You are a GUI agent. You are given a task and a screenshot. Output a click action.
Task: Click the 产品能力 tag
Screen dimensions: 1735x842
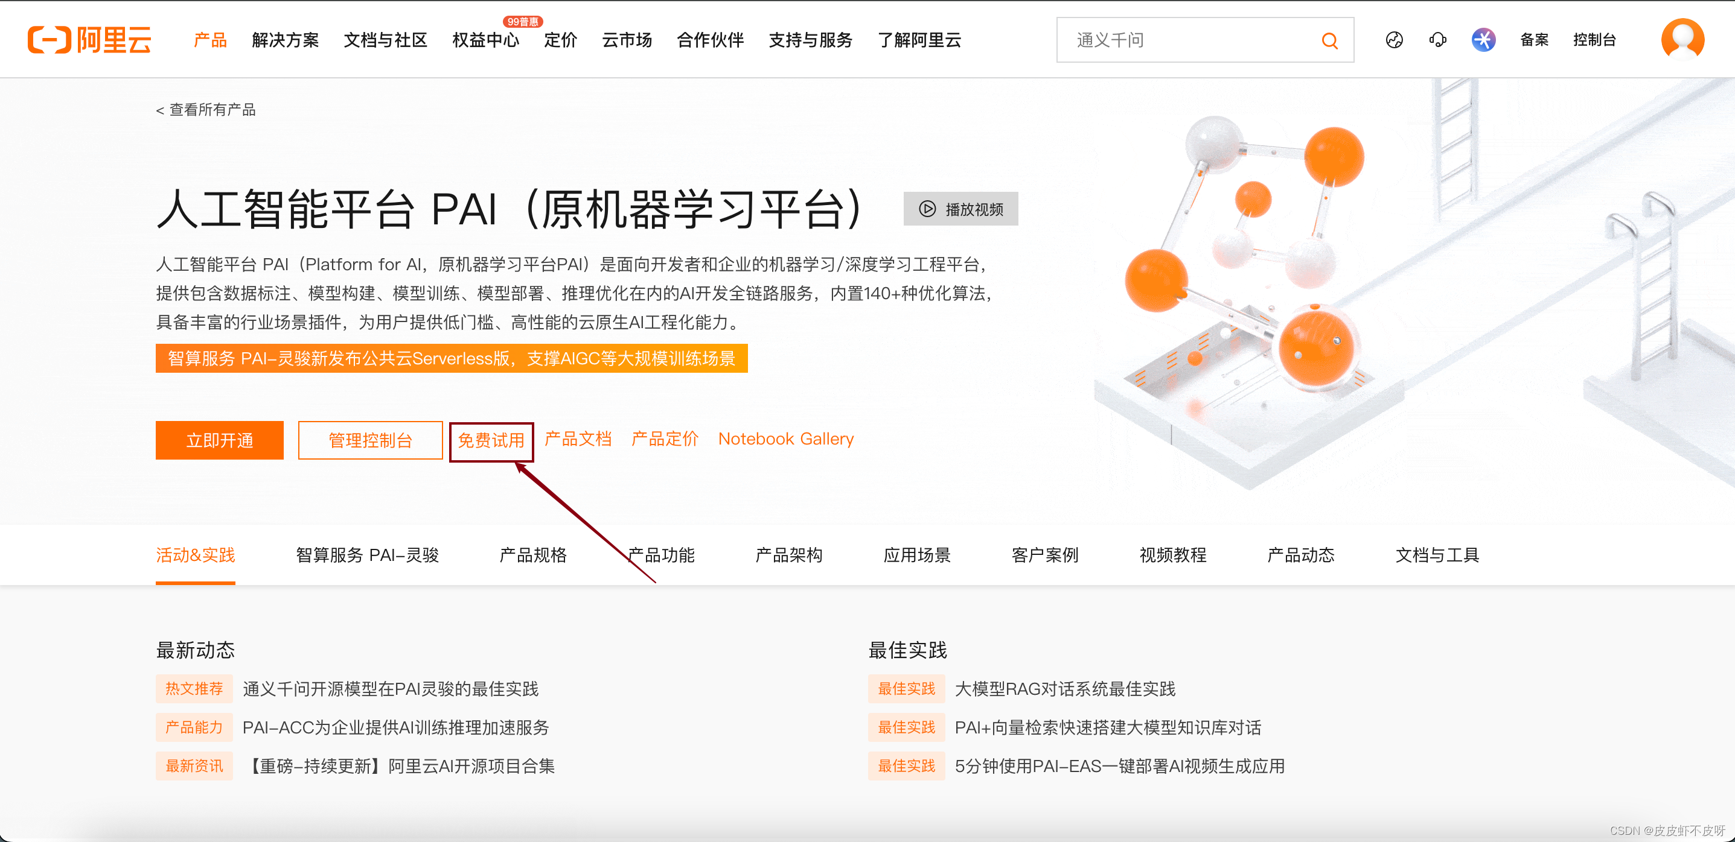coord(194,727)
